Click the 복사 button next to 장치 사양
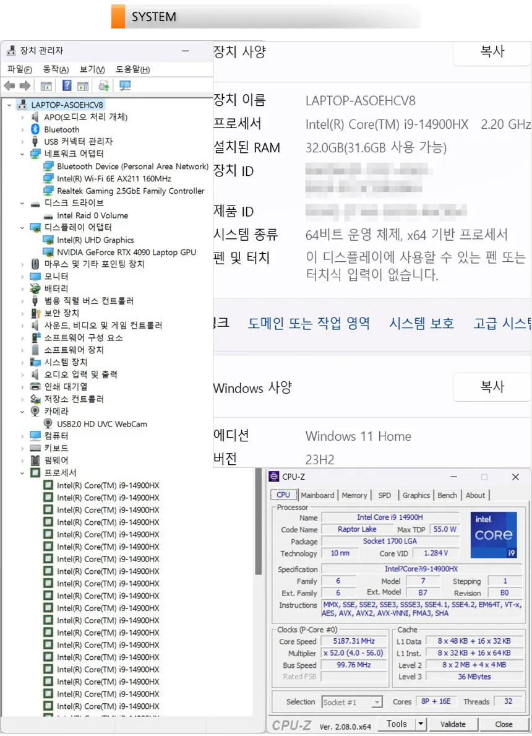Screen dimensions: 532x736 492,51
